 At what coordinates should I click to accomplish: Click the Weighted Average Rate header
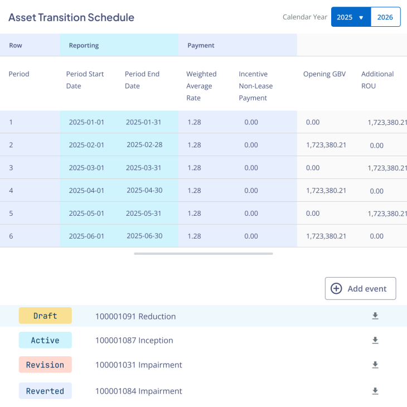tap(201, 86)
